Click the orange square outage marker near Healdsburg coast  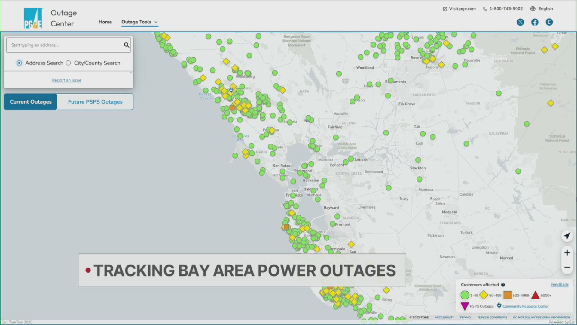coord(232,108)
